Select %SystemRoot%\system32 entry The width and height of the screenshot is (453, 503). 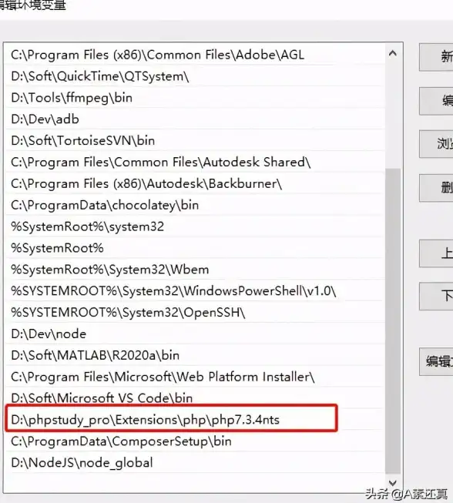(195, 226)
